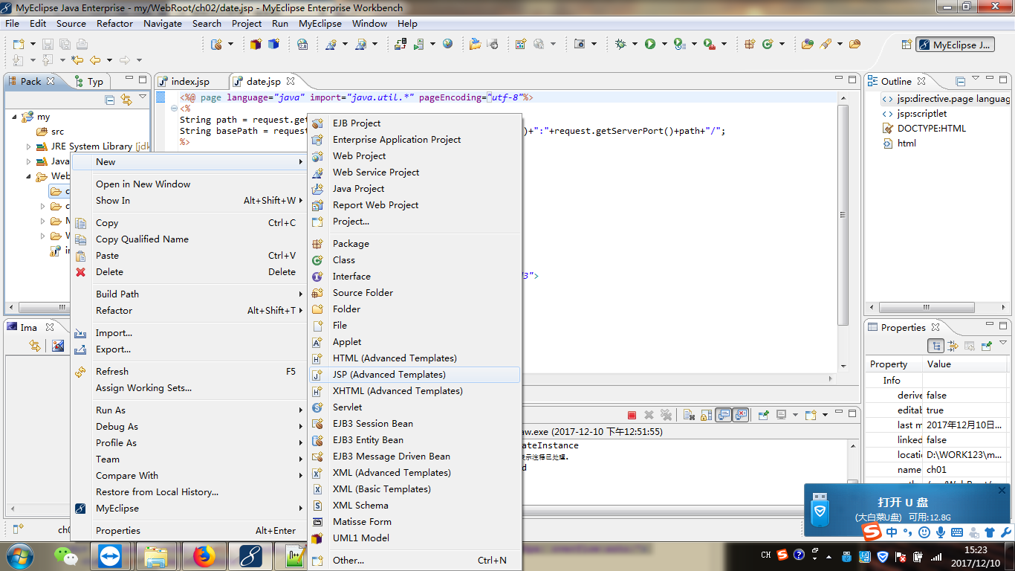Click the green Run button in toolbar
This screenshot has width=1015, height=571.
(x=650, y=45)
